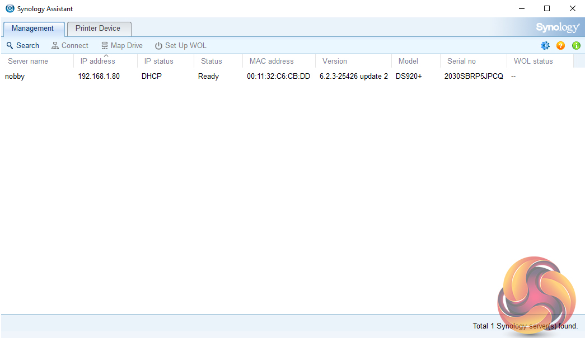This screenshot has width=585, height=338.
Task: Sort by Status column header
Action: click(218, 61)
